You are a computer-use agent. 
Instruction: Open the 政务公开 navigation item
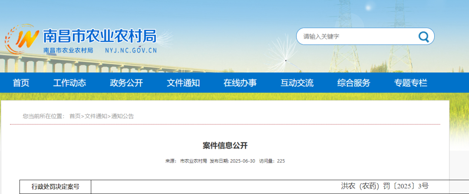(x=126, y=83)
